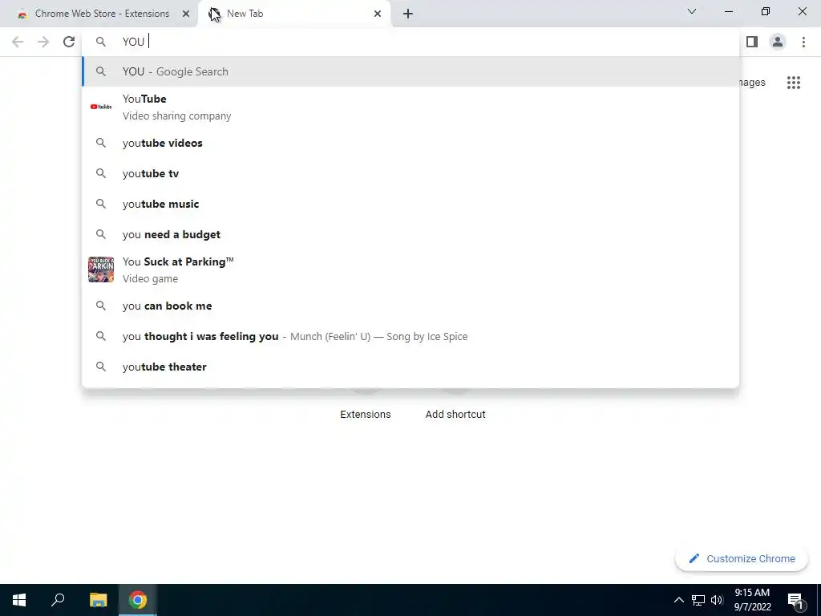Image resolution: width=821 pixels, height=616 pixels.
Task: Switch to the New Tab tab
Action: 293,14
